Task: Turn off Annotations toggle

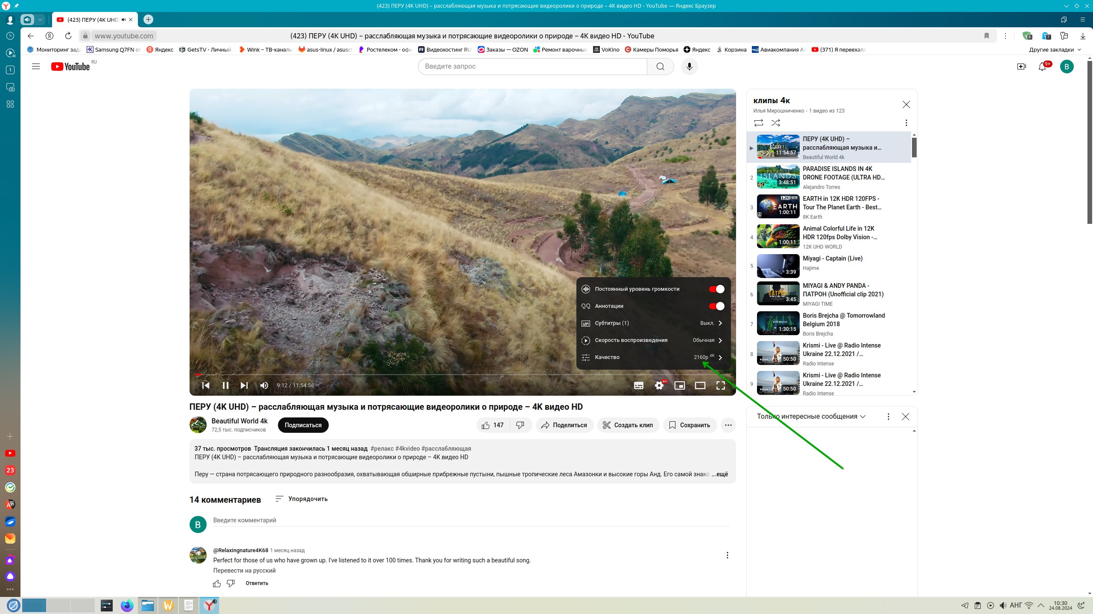Action: (x=716, y=306)
